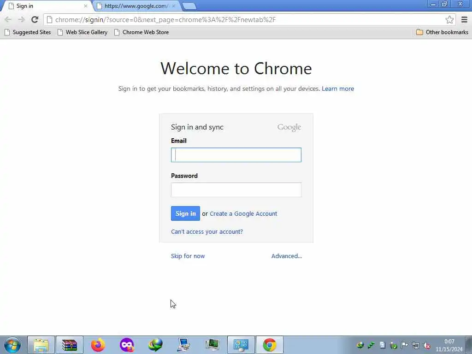Launch Firefox from the taskbar
This screenshot has height=354, width=472.
pos(98,345)
